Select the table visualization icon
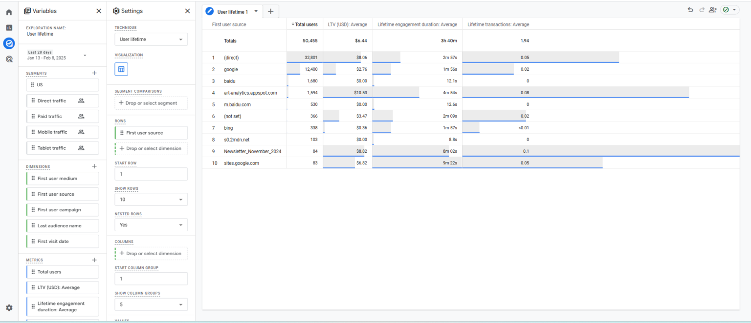 [x=121, y=69]
